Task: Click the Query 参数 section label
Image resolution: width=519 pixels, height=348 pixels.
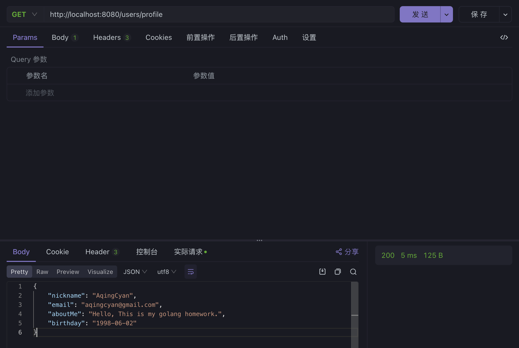Action: tap(29, 59)
